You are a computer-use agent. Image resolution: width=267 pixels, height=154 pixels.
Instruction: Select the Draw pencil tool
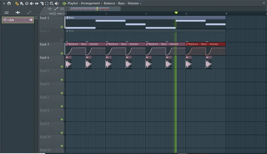tap(17, 3)
